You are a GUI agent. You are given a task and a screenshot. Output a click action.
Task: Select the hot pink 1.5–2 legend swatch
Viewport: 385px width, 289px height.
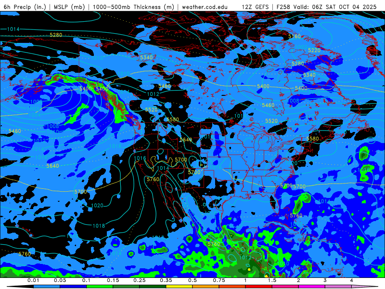tap(285, 287)
